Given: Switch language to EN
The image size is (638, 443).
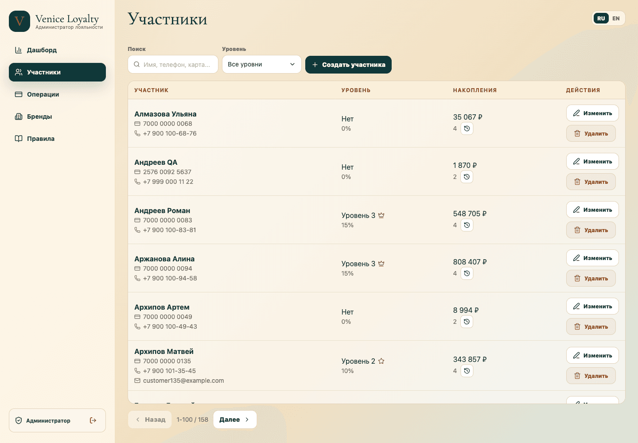Looking at the screenshot, I should (x=616, y=19).
